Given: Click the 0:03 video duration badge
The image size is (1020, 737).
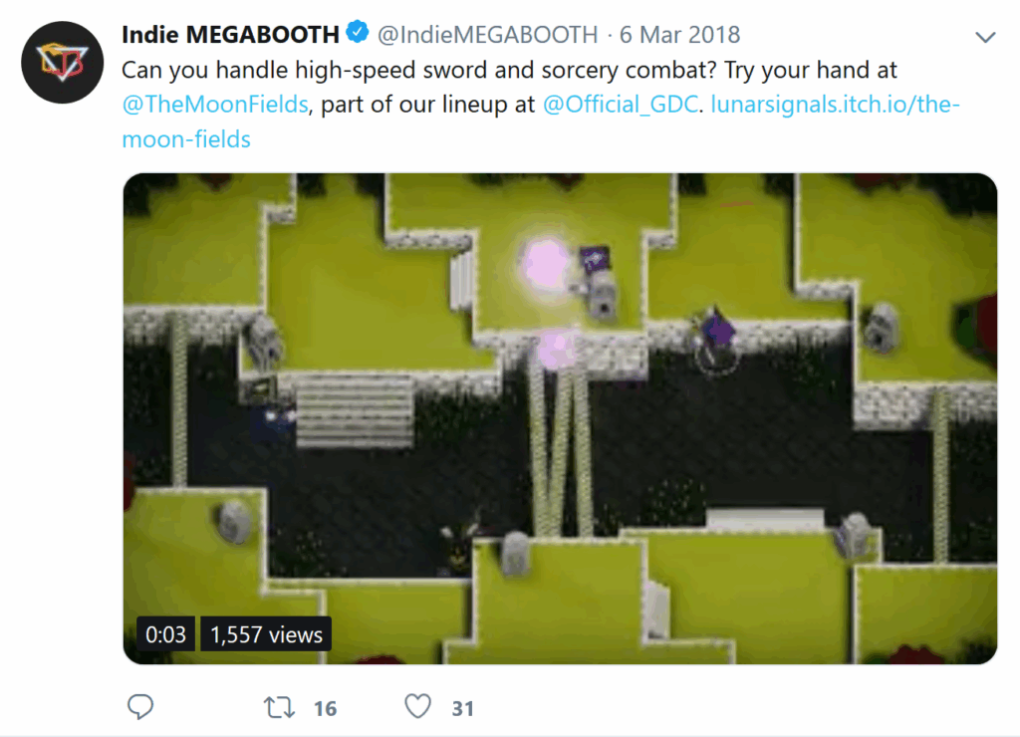Looking at the screenshot, I should [x=166, y=634].
